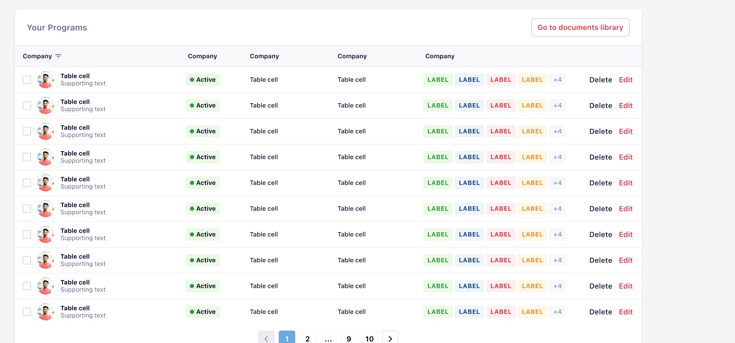Tick the checkbox in the third table row

click(x=27, y=132)
